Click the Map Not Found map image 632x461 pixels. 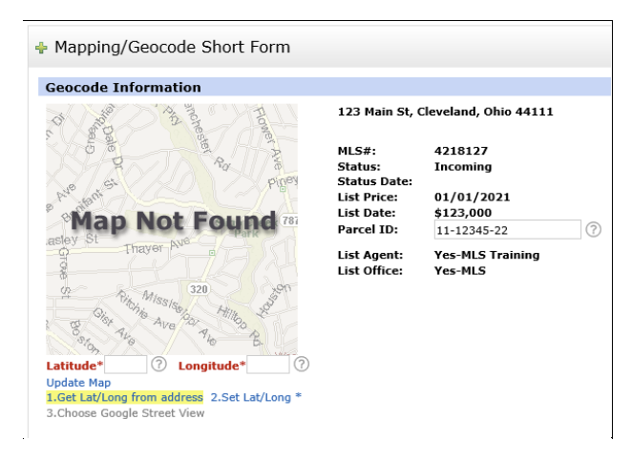pos(172,229)
